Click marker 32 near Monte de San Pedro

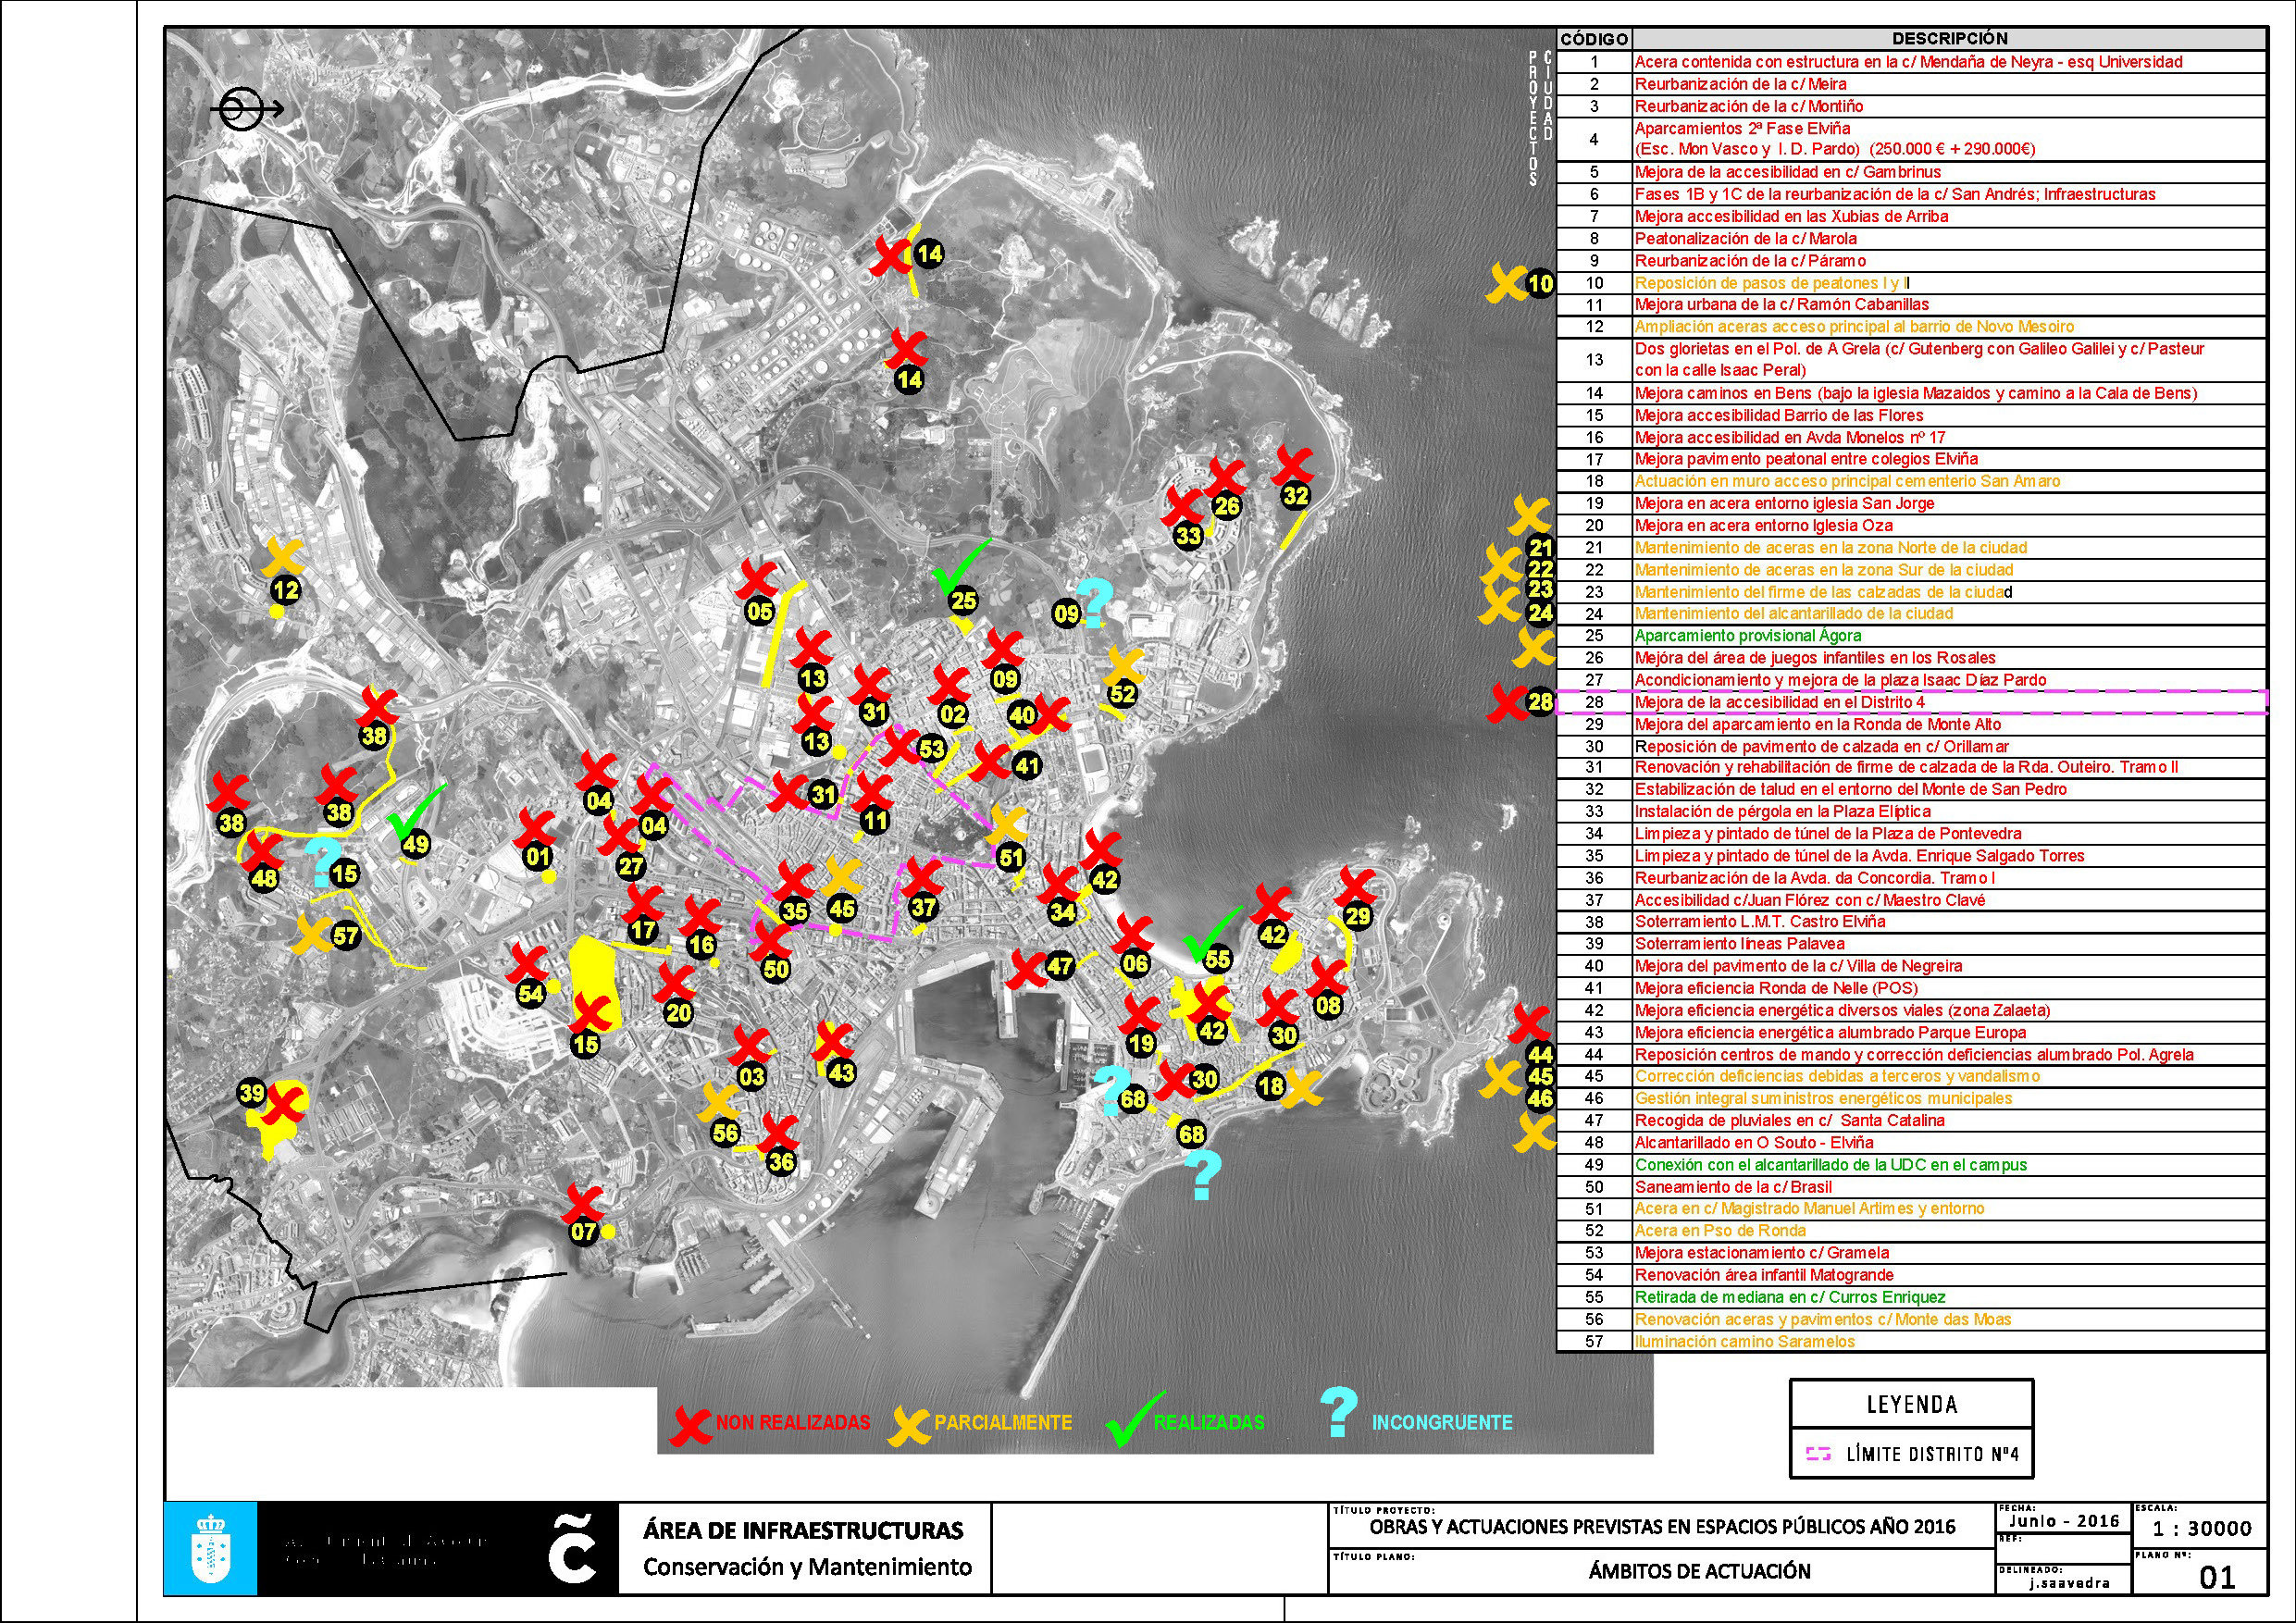(1295, 495)
